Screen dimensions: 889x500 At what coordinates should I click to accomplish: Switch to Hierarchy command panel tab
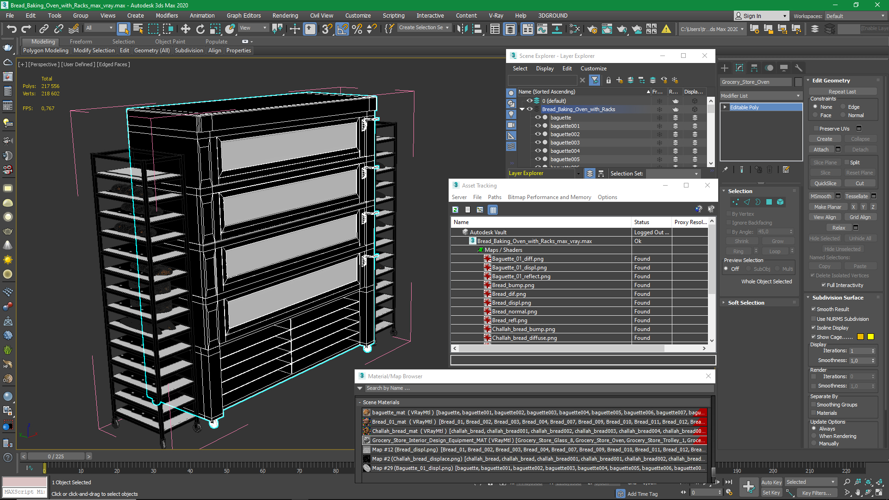tap(754, 68)
